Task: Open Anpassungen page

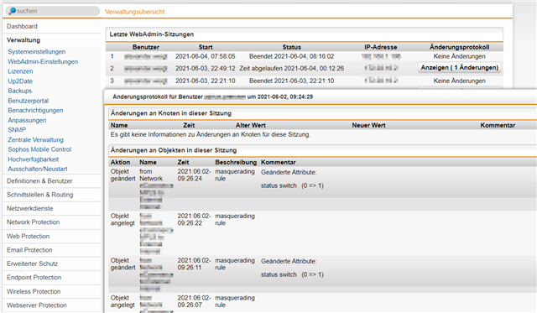Action: point(27,120)
